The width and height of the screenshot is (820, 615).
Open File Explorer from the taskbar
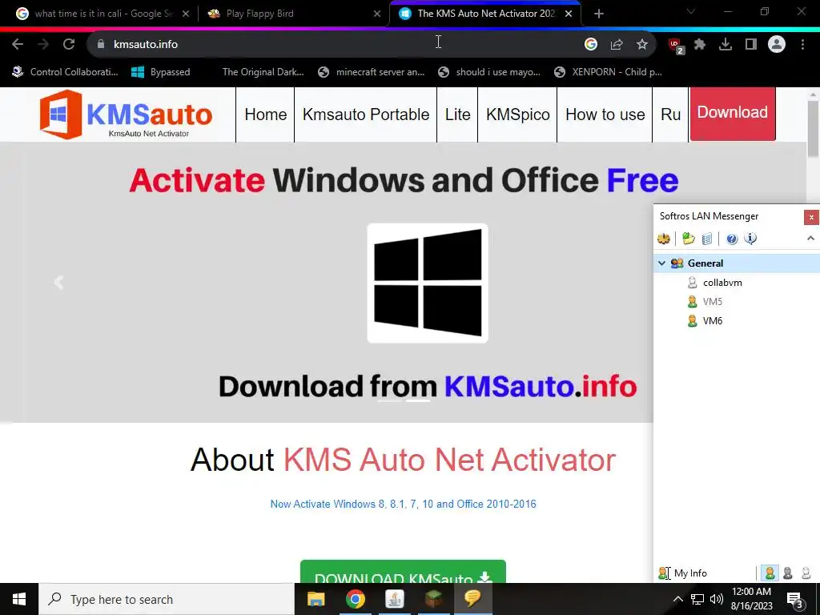tap(316, 599)
